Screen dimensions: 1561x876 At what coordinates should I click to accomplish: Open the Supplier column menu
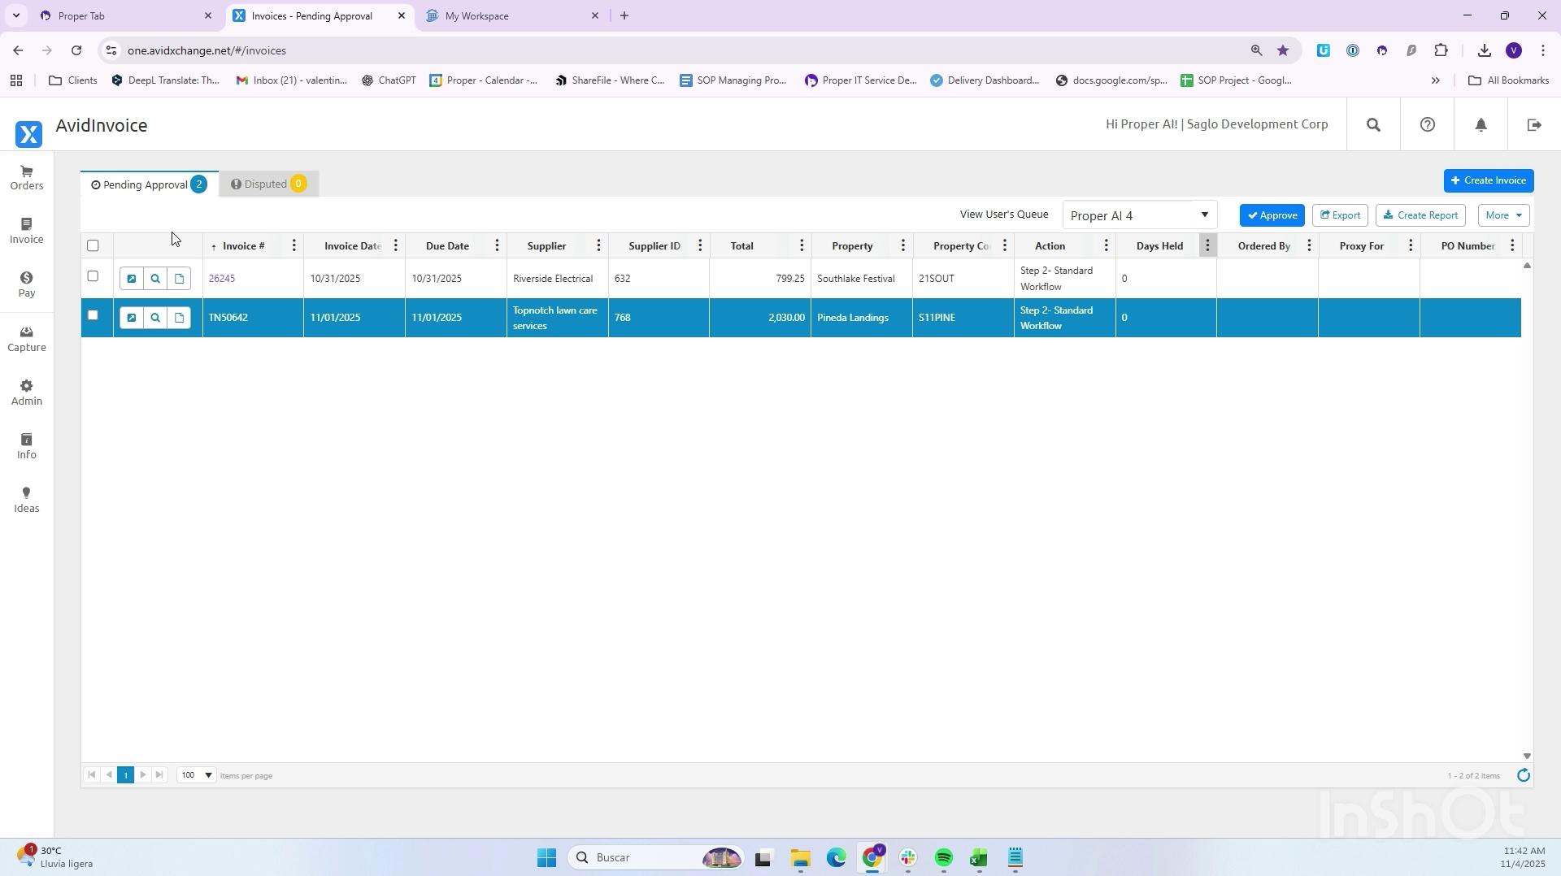pos(599,246)
